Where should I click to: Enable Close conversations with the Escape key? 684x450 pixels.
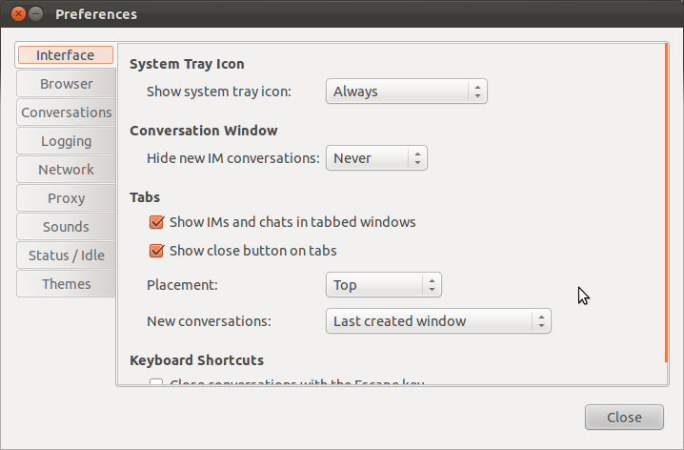(x=157, y=382)
